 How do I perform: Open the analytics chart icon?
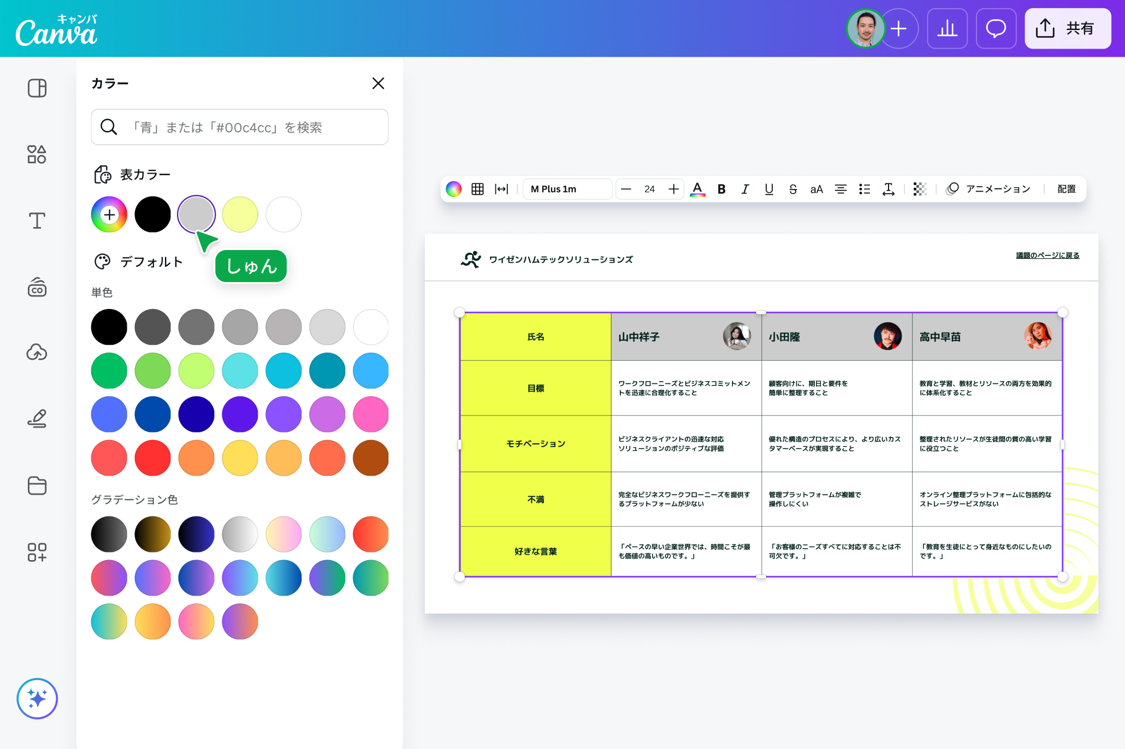pos(948,28)
